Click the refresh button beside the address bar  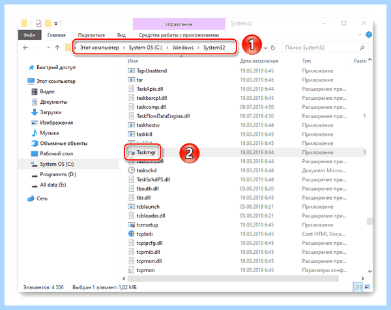(273, 48)
